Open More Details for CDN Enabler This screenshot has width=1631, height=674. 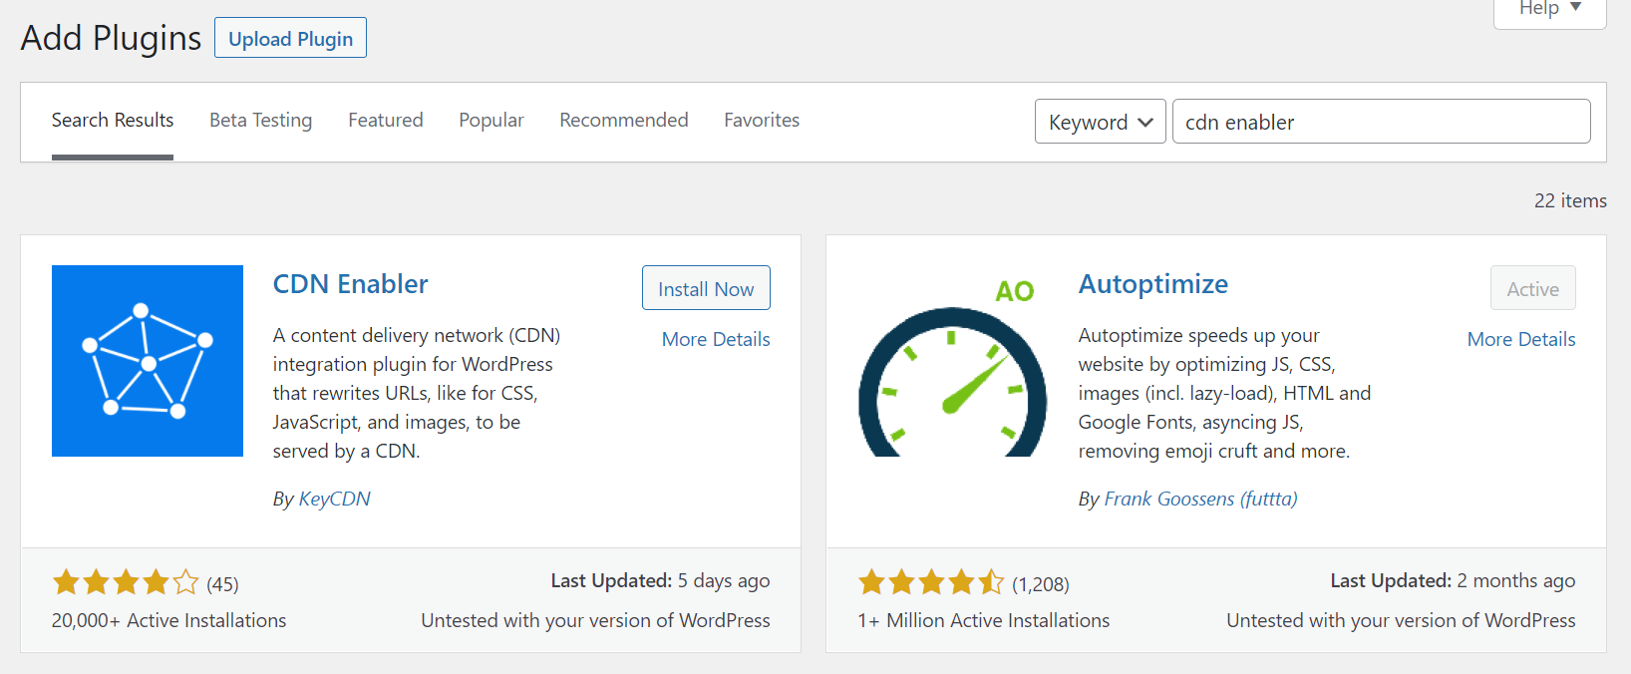coord(716,339)
